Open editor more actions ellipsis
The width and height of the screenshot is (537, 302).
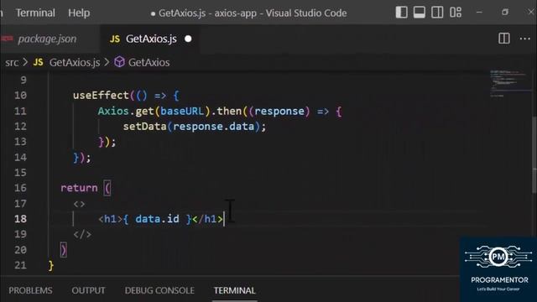click(x=524, y=39)
